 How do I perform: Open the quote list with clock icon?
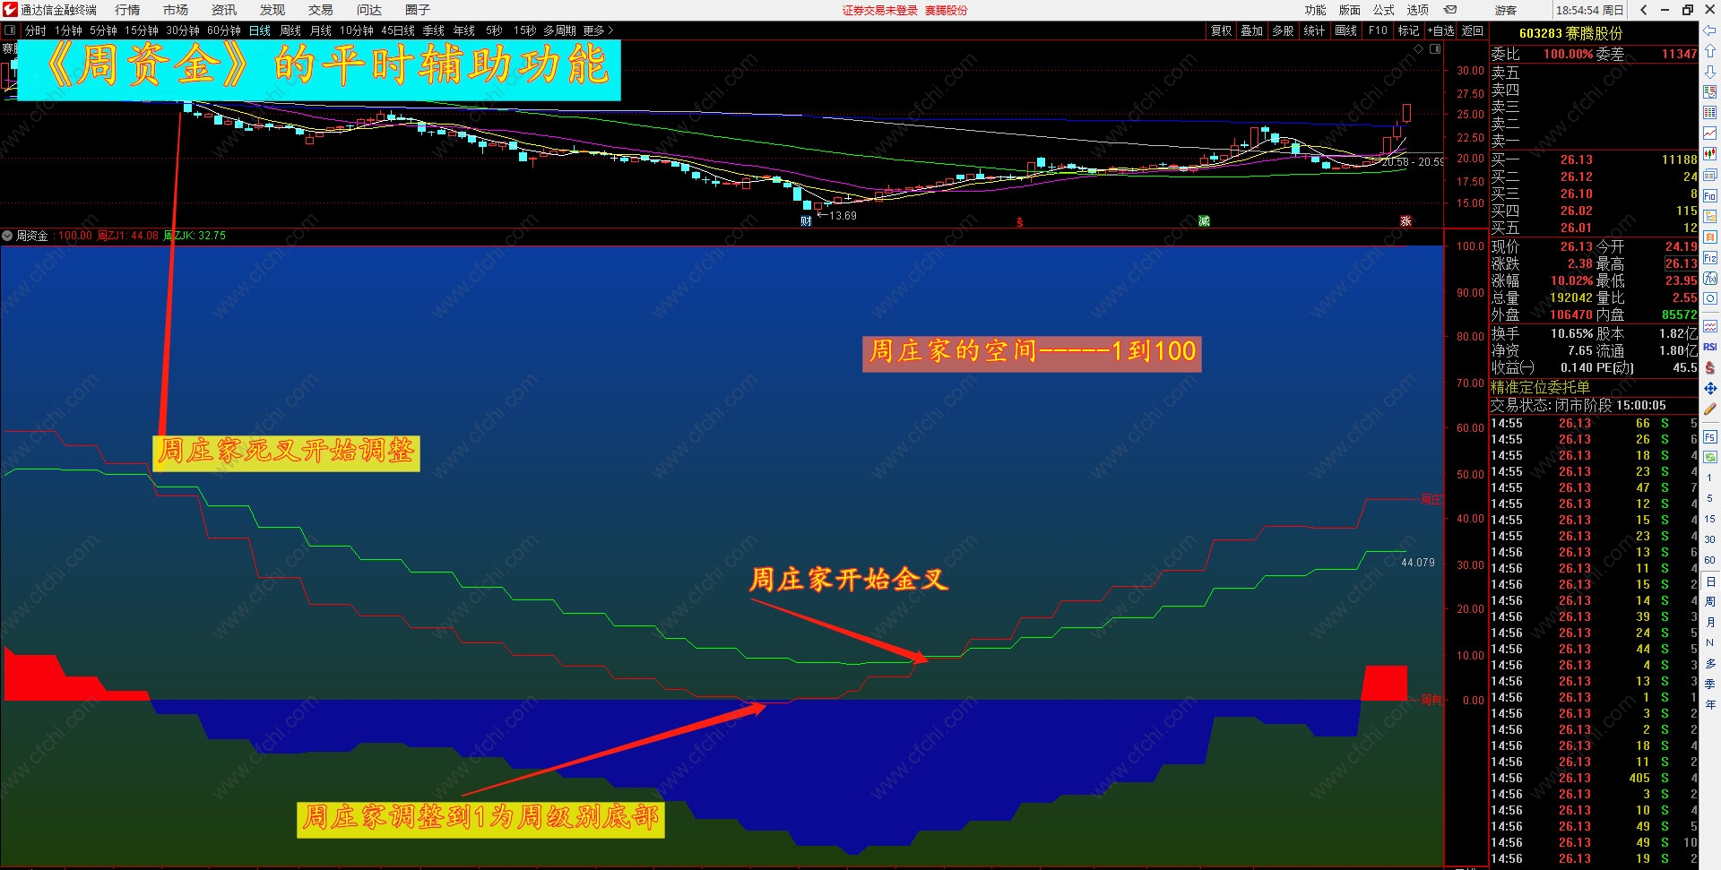pyautogui.click(x=1709, y=92)
